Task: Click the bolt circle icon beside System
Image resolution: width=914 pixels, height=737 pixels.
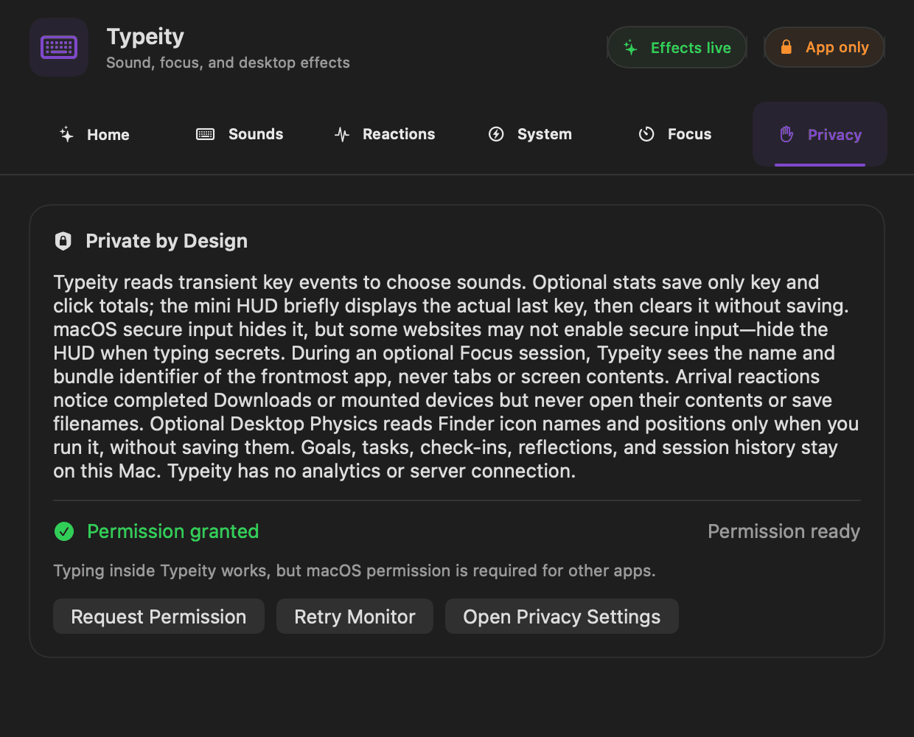Action: 496,134
